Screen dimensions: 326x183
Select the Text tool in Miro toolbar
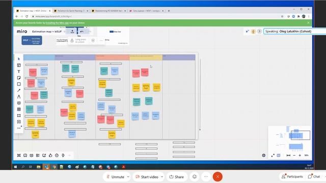click(x=19, y=71)
